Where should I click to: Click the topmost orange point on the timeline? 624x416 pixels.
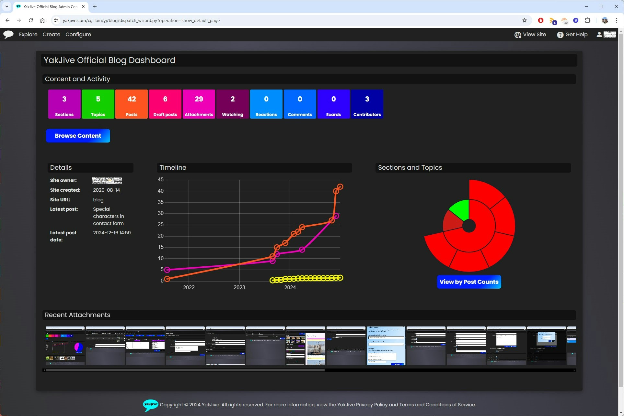coord(340,187)
